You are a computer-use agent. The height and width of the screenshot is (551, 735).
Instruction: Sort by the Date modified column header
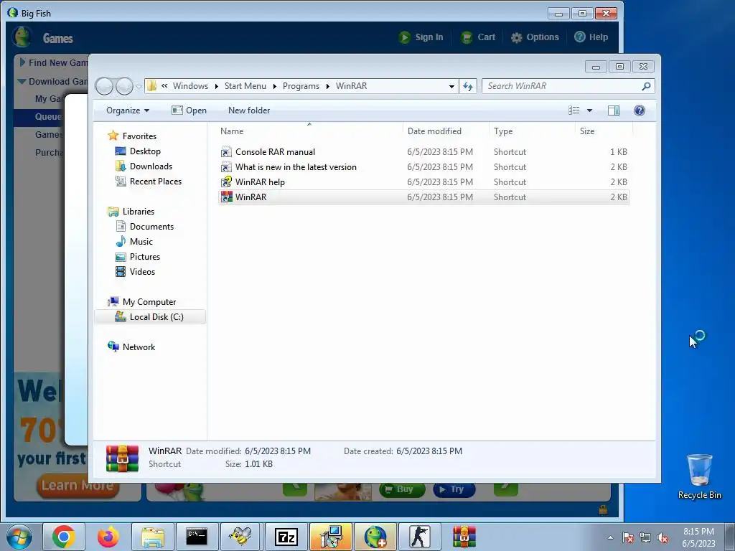pos(445,131)
